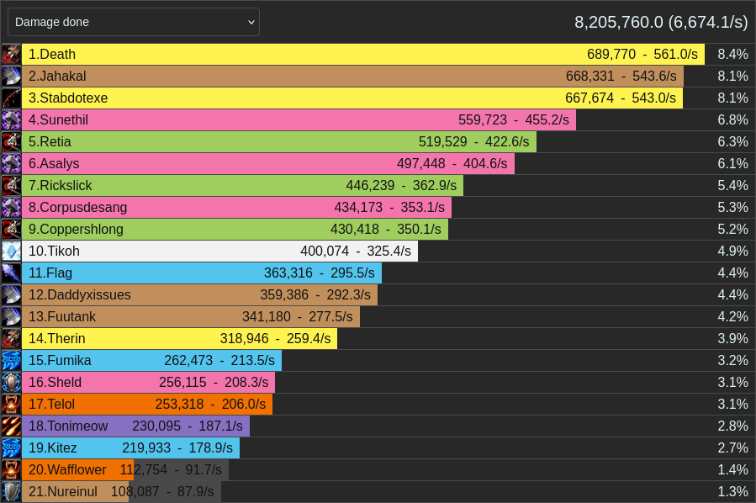Click total damage 8,205,760.0 (6,674.1/s)

click(x=661, y=22)
